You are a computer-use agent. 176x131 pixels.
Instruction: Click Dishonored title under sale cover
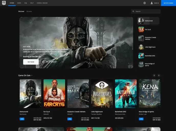click(24, 112)
